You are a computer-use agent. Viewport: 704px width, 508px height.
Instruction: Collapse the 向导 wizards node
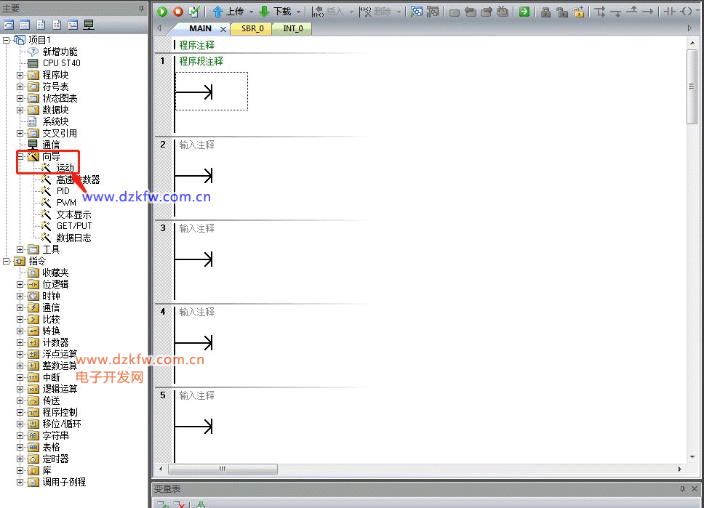(x=20, y=156)
